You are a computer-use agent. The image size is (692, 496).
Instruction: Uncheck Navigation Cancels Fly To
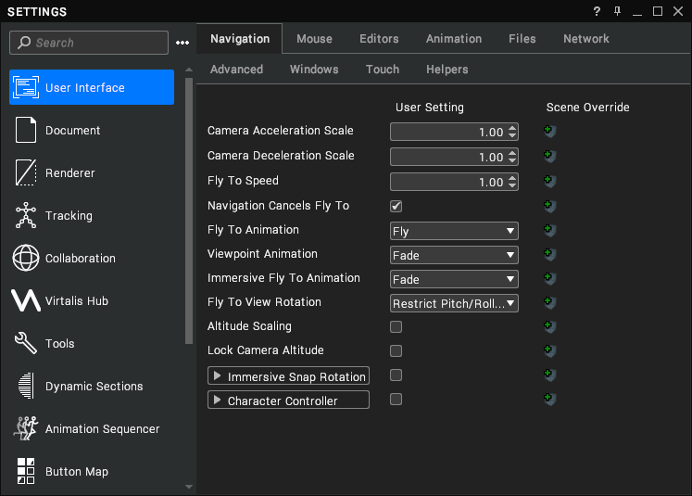coord(396,206)
